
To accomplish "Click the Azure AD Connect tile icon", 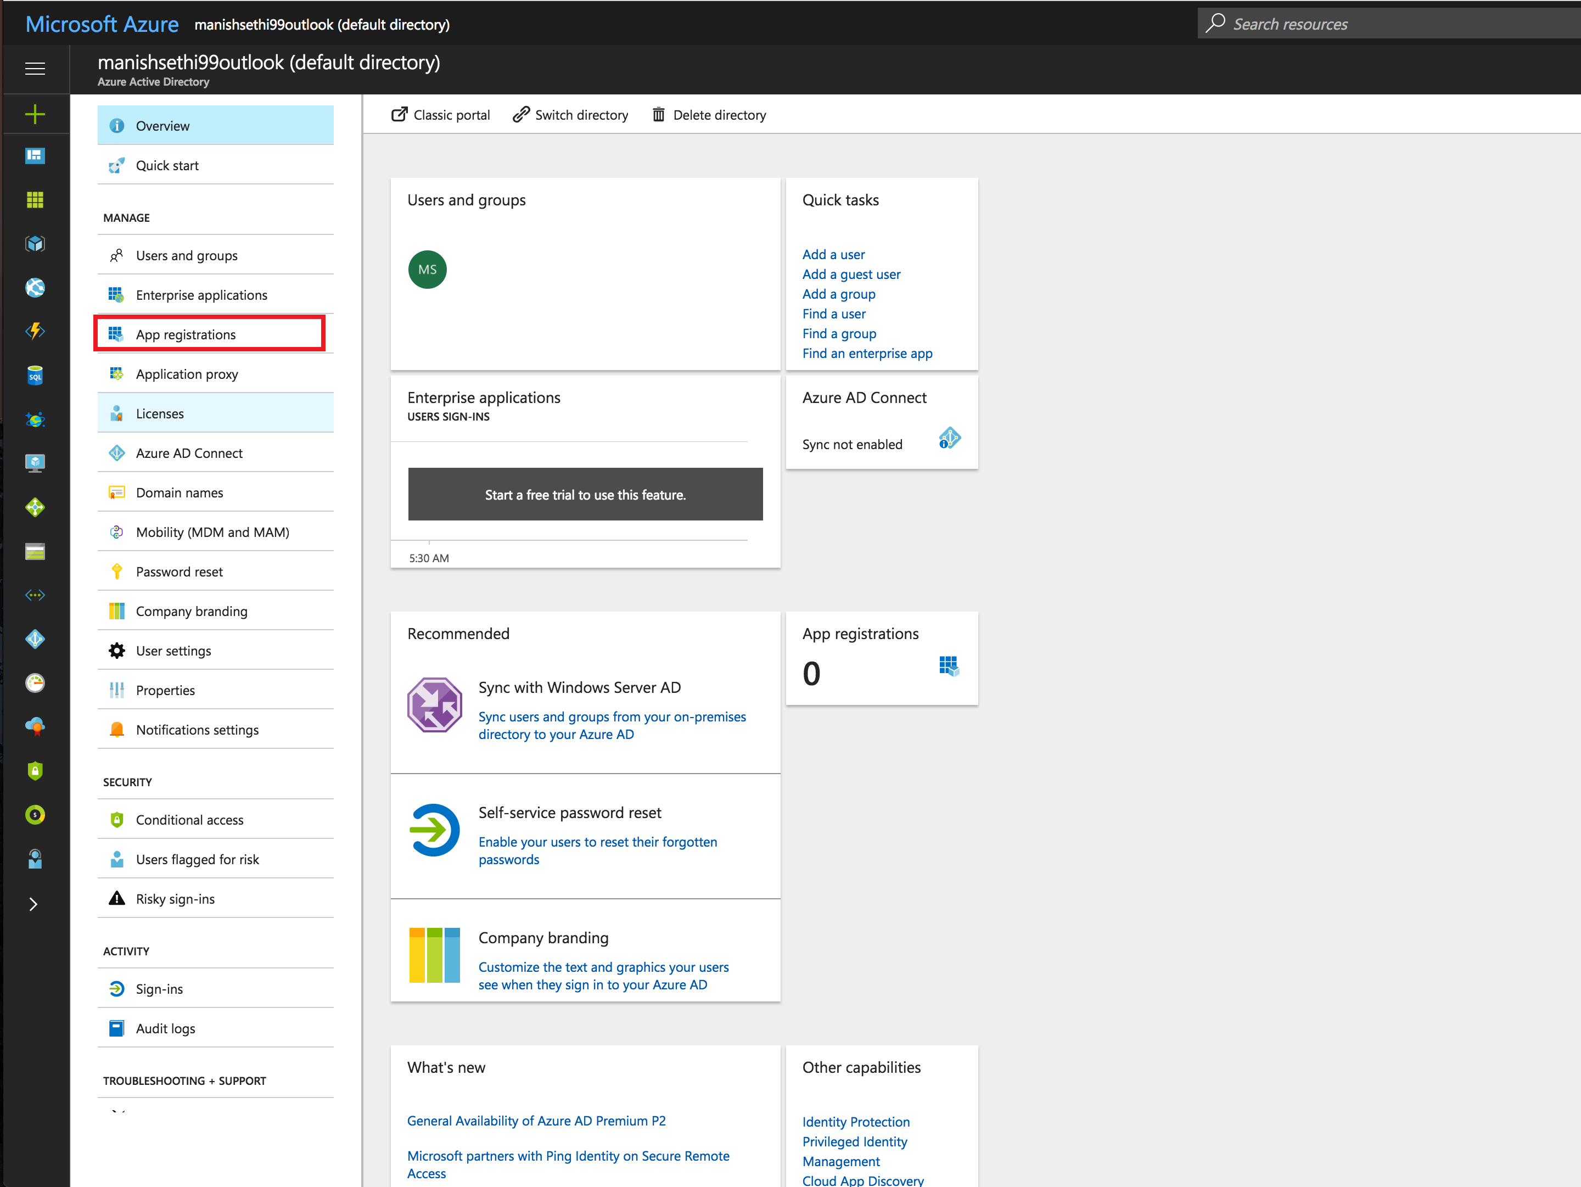I will (x=949, y=438).
